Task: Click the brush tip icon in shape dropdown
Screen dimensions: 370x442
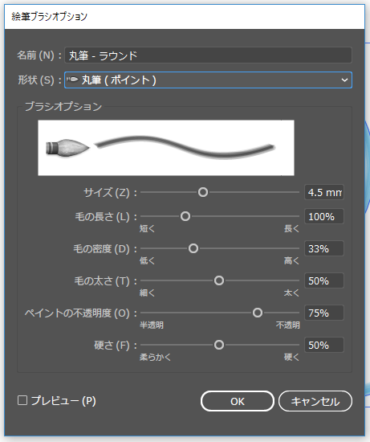Action: [x=73, y=80]
